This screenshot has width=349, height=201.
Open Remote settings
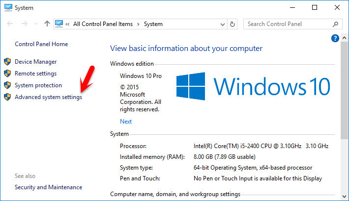[x=35, y=74]
